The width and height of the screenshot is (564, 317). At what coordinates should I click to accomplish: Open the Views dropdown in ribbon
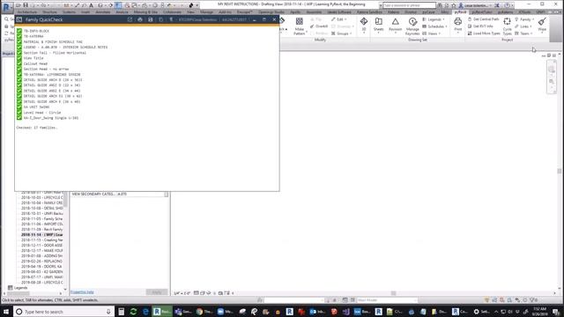click(432, 33)
